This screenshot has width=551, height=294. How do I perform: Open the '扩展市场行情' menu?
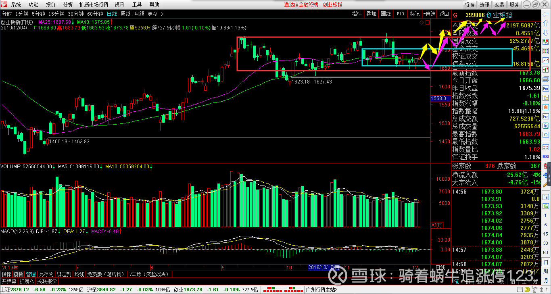click(x=94, y=4)
